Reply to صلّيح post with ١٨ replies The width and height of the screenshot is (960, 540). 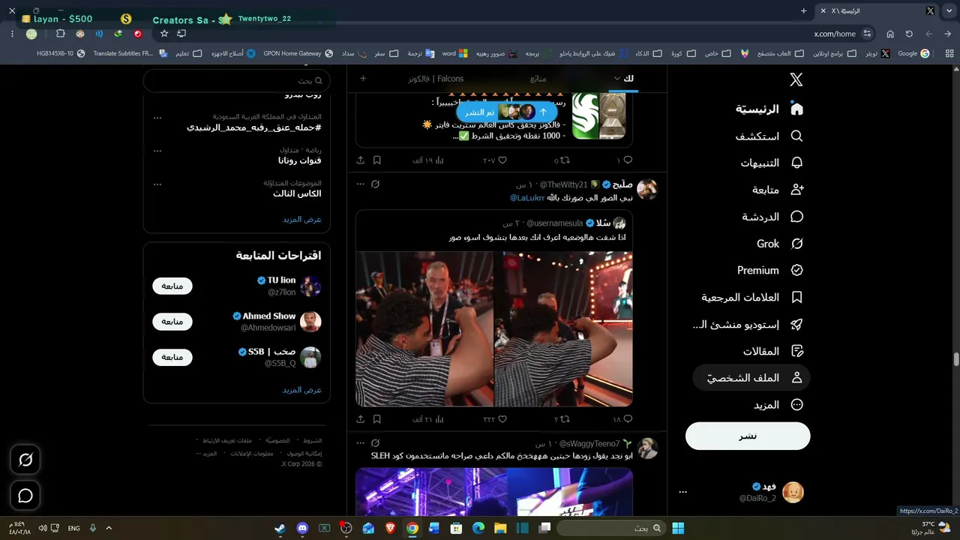(x=623, y=419)
